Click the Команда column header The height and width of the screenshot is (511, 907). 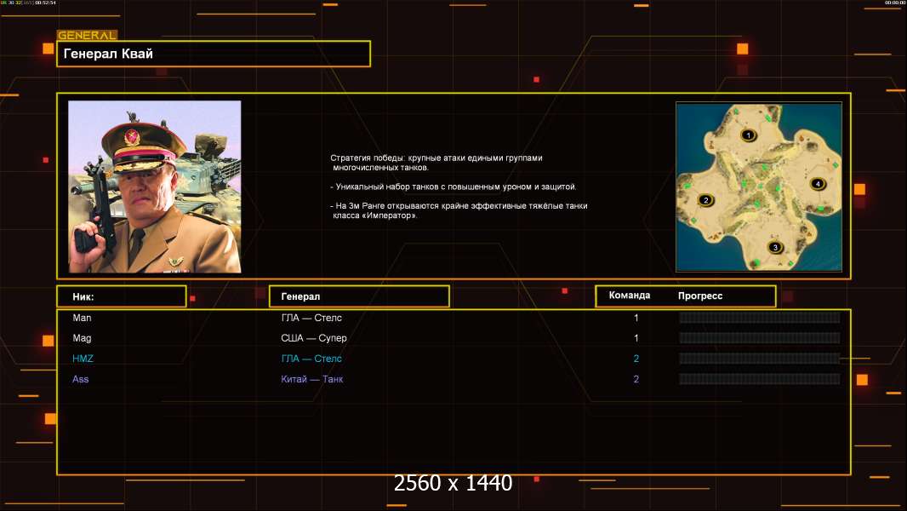point(630,296)
